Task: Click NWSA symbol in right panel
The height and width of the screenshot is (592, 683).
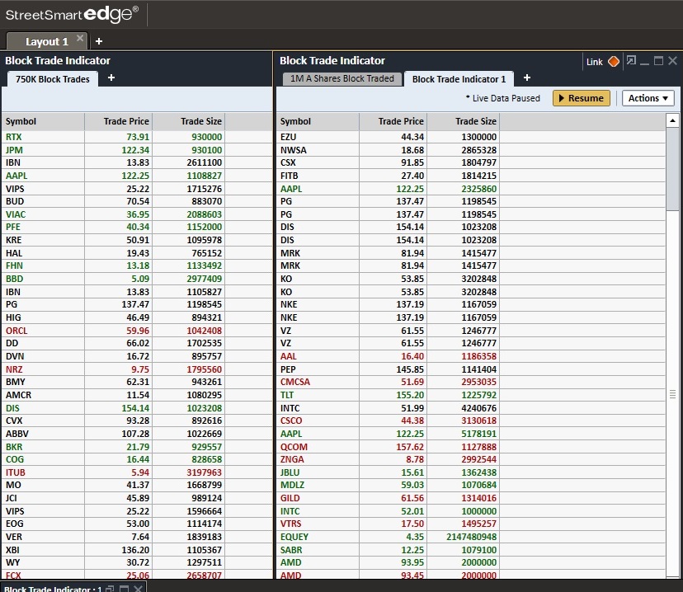Action: pos(293,150)
